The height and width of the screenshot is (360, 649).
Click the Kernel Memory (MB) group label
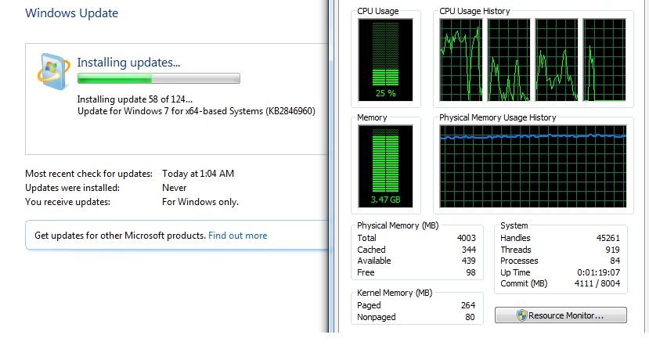395,293
